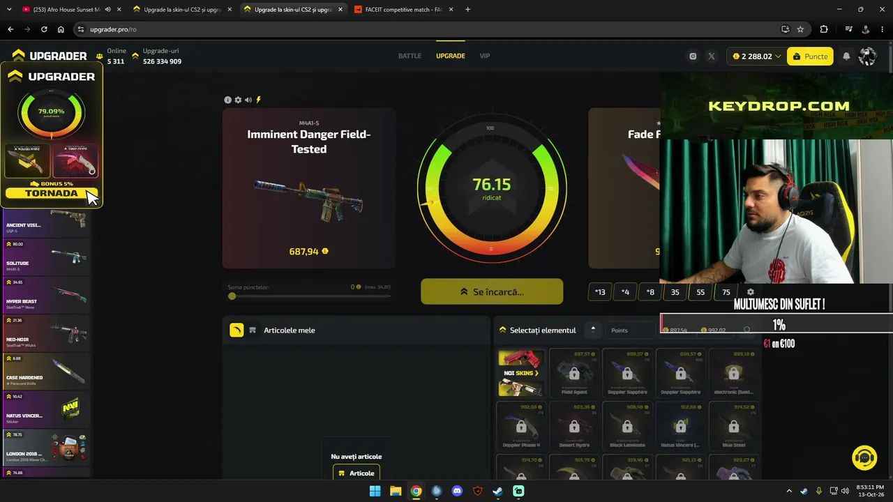Open Chrome three-dot menu
Image resolution: width=893 pixels, height=502 pixels.
click(x=883, y=29)
